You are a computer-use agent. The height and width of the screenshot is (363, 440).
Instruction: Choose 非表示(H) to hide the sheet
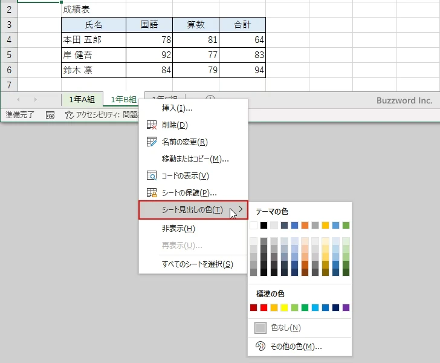193,229
